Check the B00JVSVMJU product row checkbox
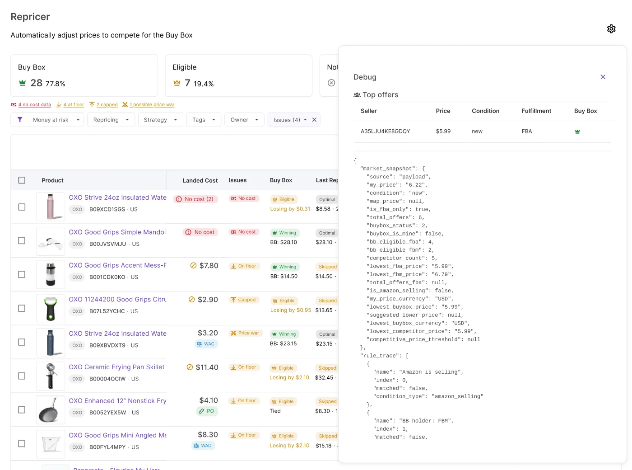Screen dimensions: 632x470 pos(22,240)
